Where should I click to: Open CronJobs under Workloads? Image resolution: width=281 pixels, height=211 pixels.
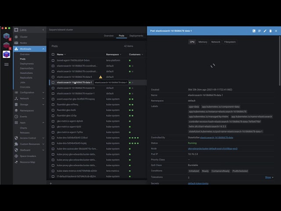point(25,87)
